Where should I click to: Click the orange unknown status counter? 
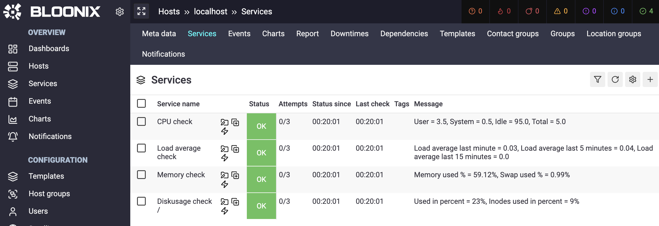pos(475,11)
